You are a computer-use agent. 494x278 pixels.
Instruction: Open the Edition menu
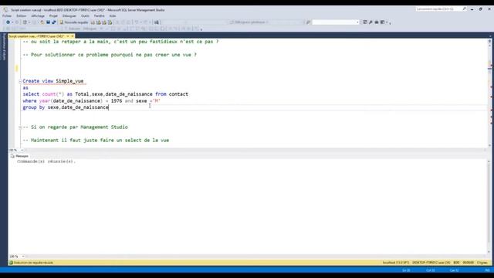[22, 15]
